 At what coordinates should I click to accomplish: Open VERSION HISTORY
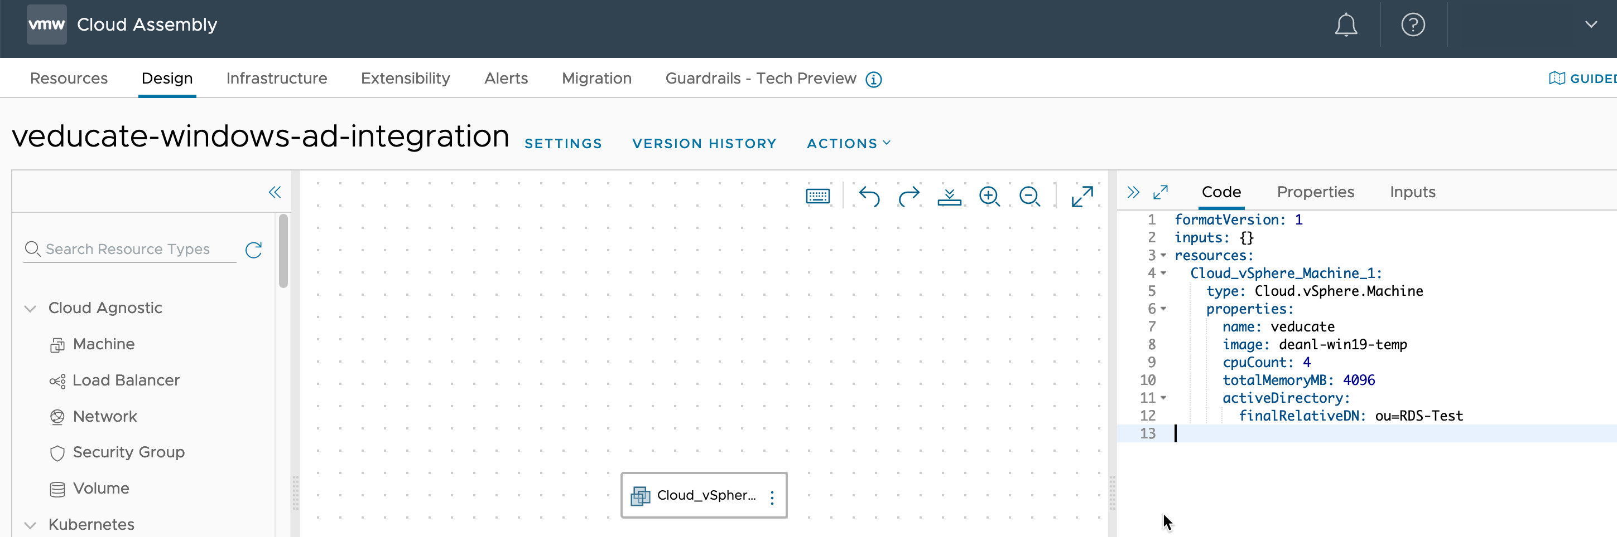click(x=704, y=144)
